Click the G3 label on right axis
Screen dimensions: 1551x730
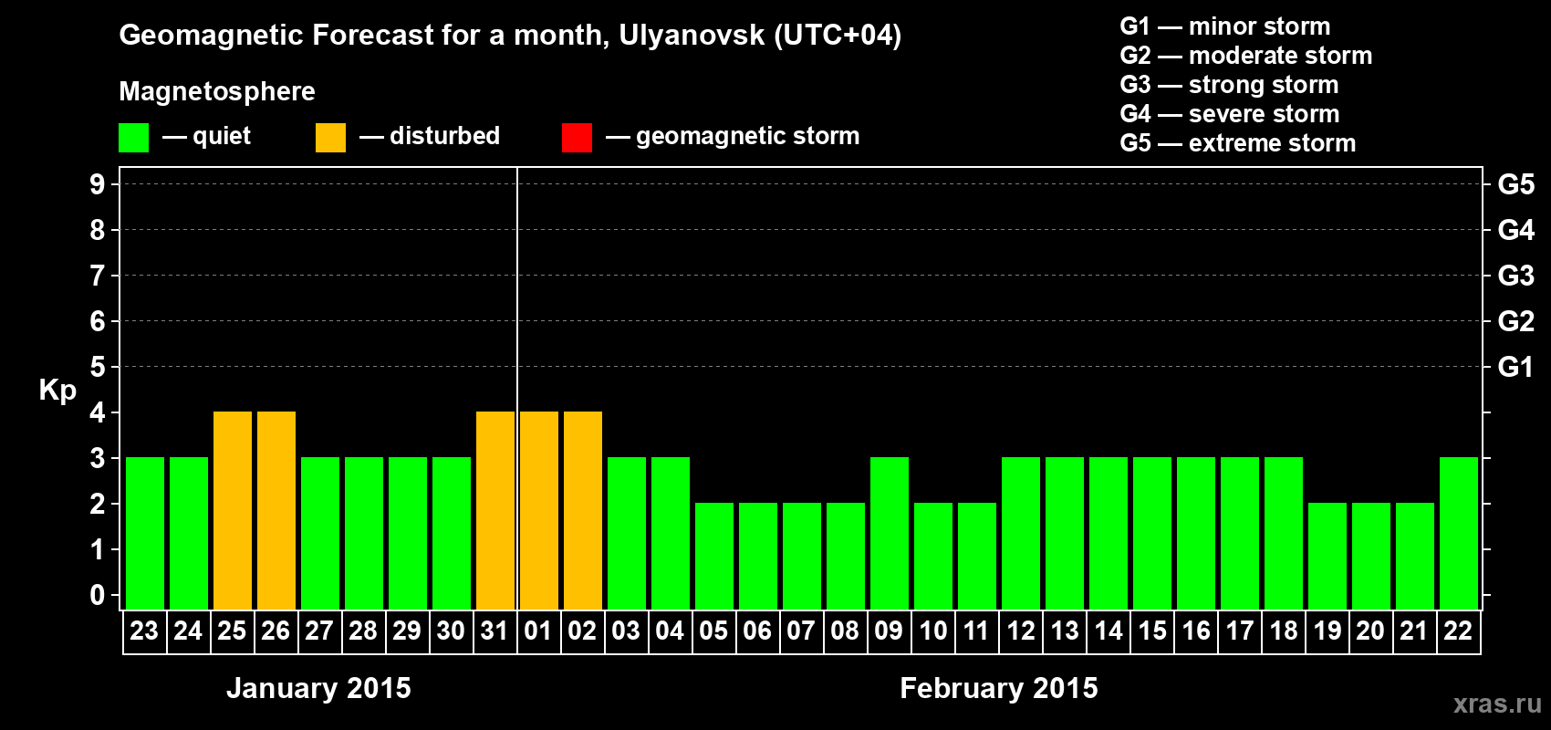(x=1516, y=276)
